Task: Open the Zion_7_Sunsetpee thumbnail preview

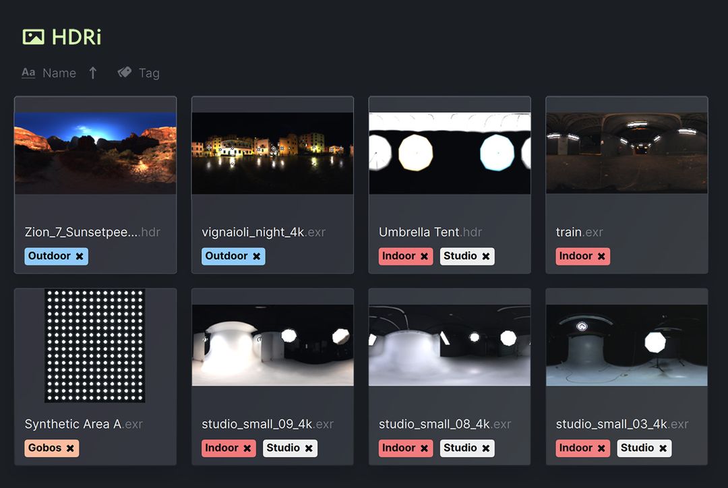Action: [95, 149]
